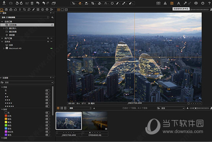
Task: Collapse the Library panel header chevron
Action: [x=1, y=13]
